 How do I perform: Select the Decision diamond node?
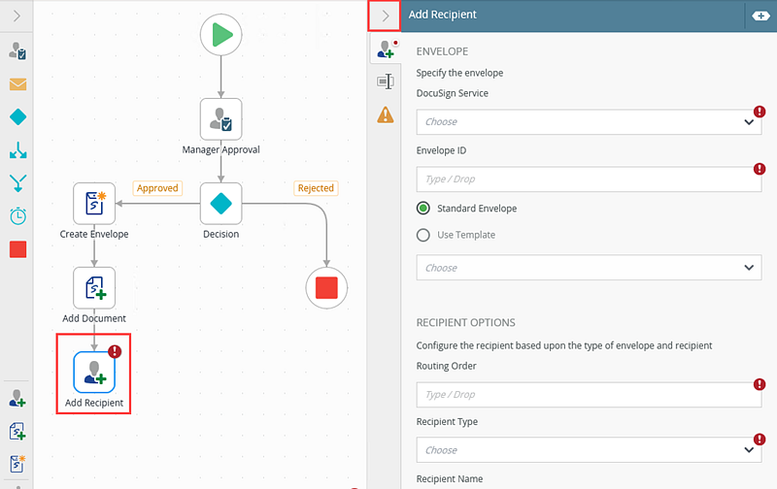pyautogui.click(x=220, y=204)
